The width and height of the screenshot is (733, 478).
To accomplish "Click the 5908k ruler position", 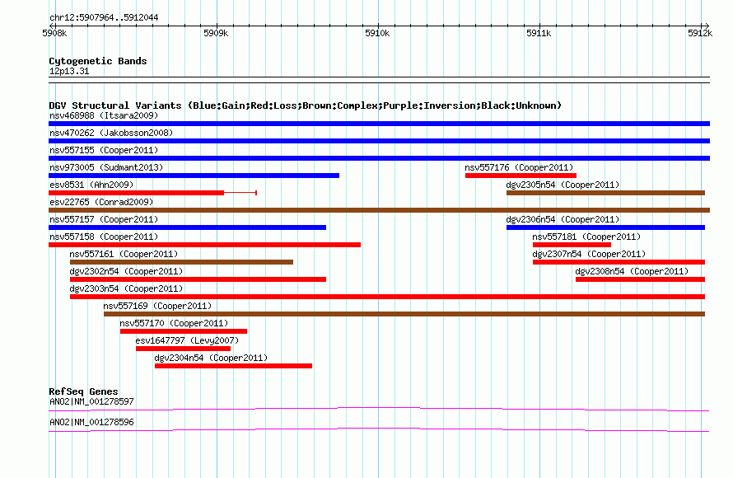I will 54,33.
